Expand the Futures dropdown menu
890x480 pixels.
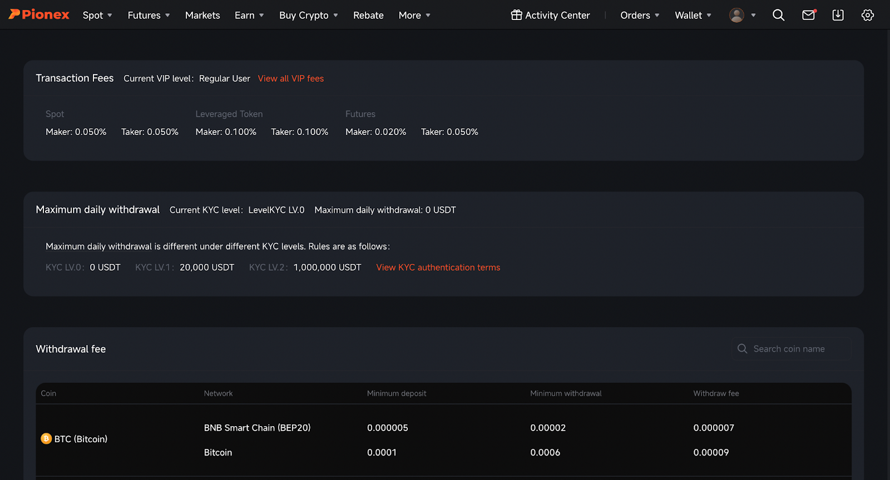click(x=149, y=16)
